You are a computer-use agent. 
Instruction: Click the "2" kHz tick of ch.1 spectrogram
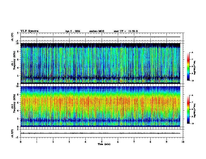click(18, 76)
